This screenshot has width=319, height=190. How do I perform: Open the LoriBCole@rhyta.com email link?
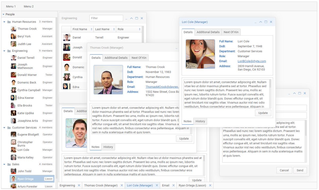pyautogui.click(x=252, y=61)
